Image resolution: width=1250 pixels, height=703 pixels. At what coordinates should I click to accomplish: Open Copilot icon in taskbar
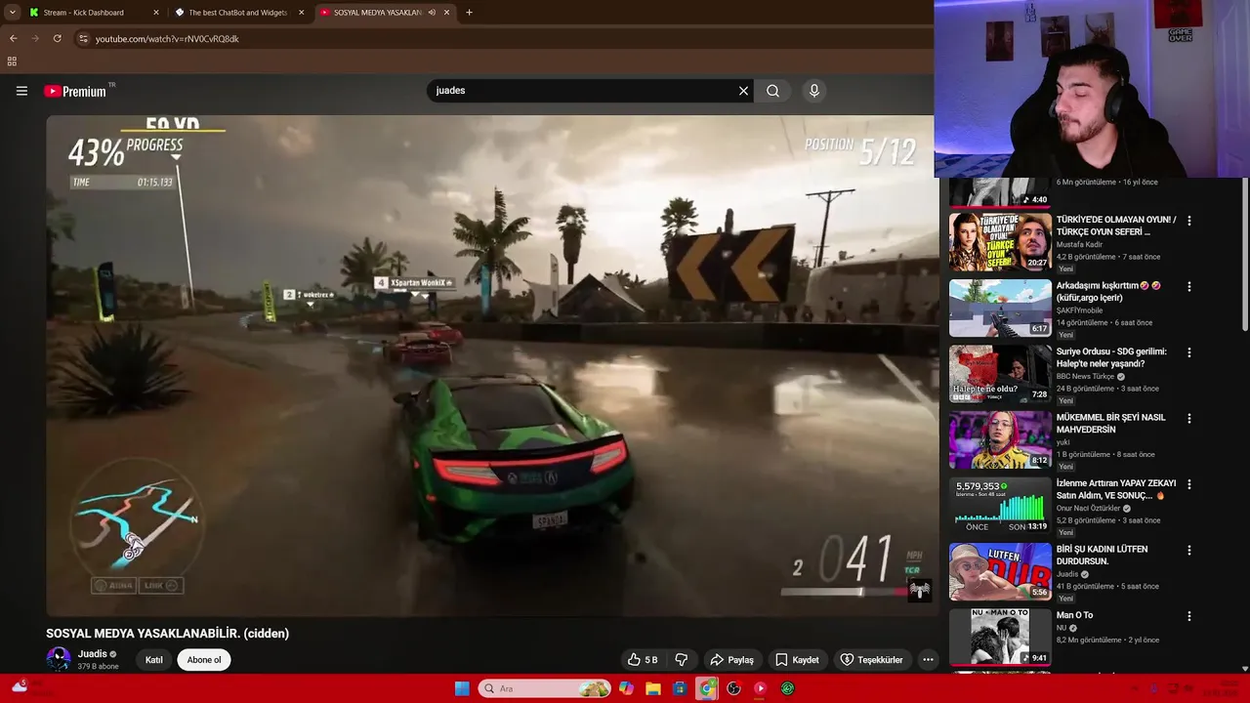[x=626, y=688]
